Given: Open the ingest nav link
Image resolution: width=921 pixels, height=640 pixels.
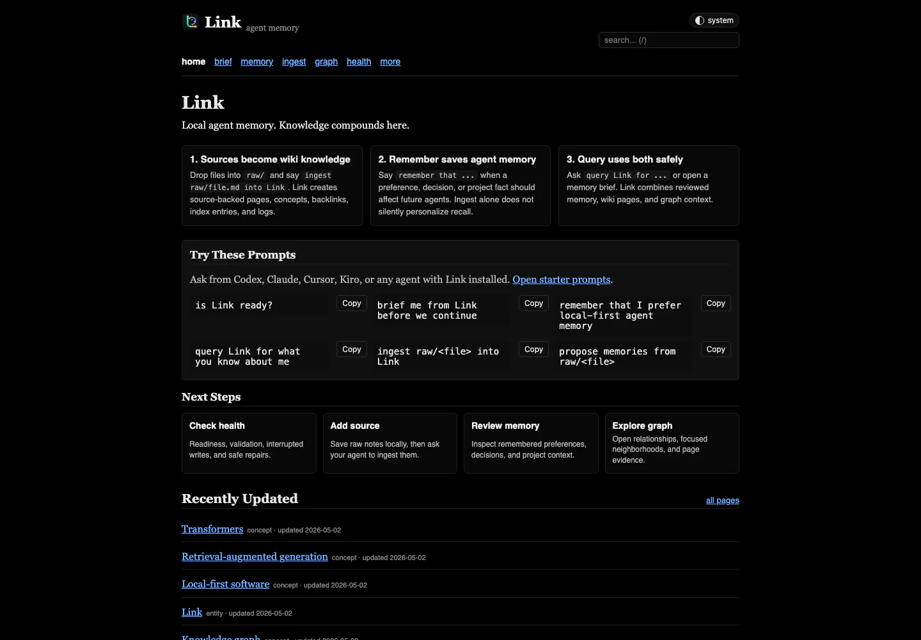Looking at the screenshot, I should tap(294, 61).
